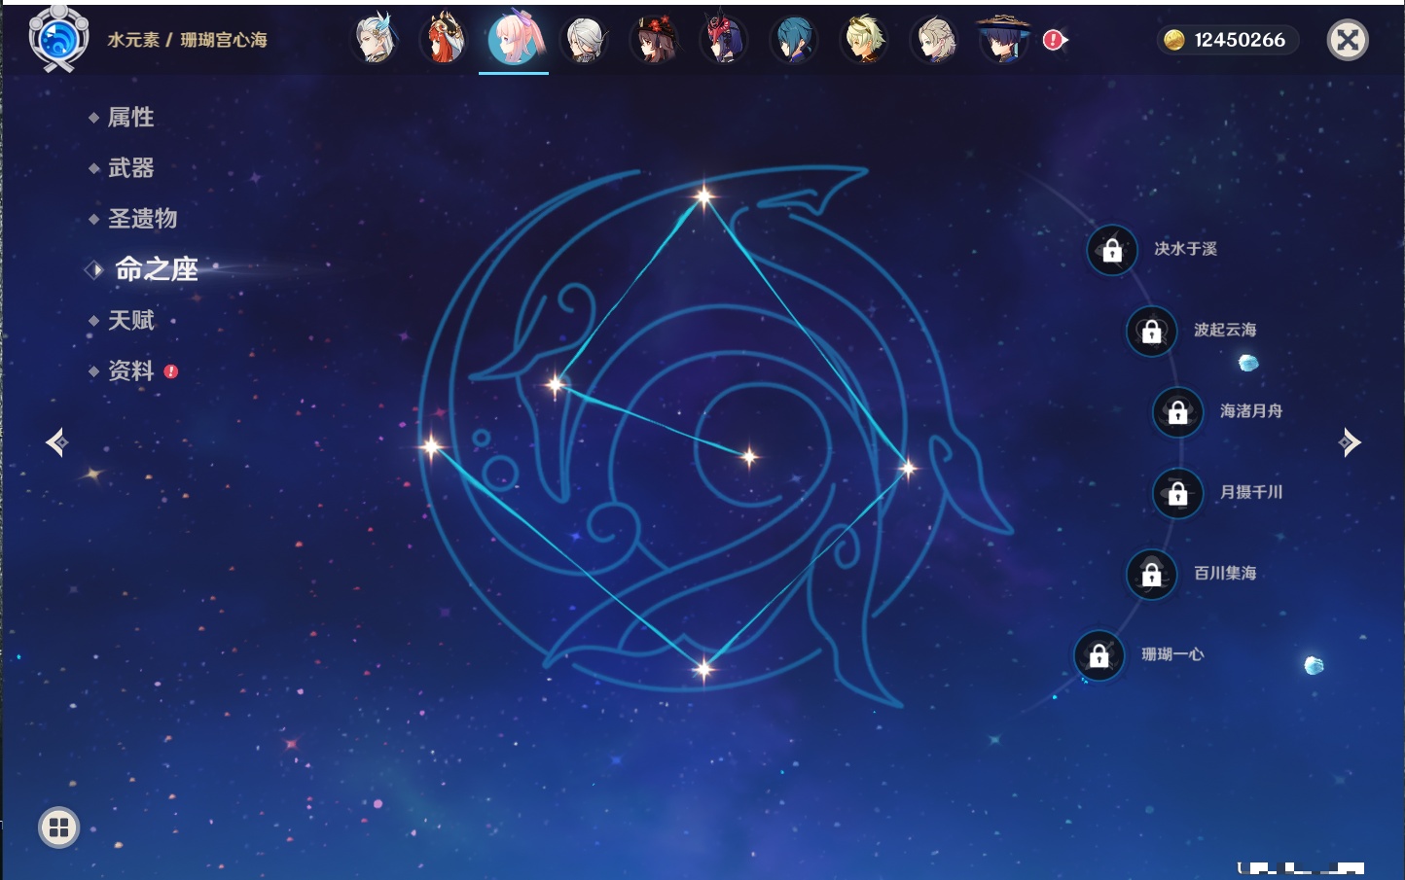The height and width of the screenshot is (880, 1405).
Task: Go to the next character with the right arrow
Action: pos(1350,442)
